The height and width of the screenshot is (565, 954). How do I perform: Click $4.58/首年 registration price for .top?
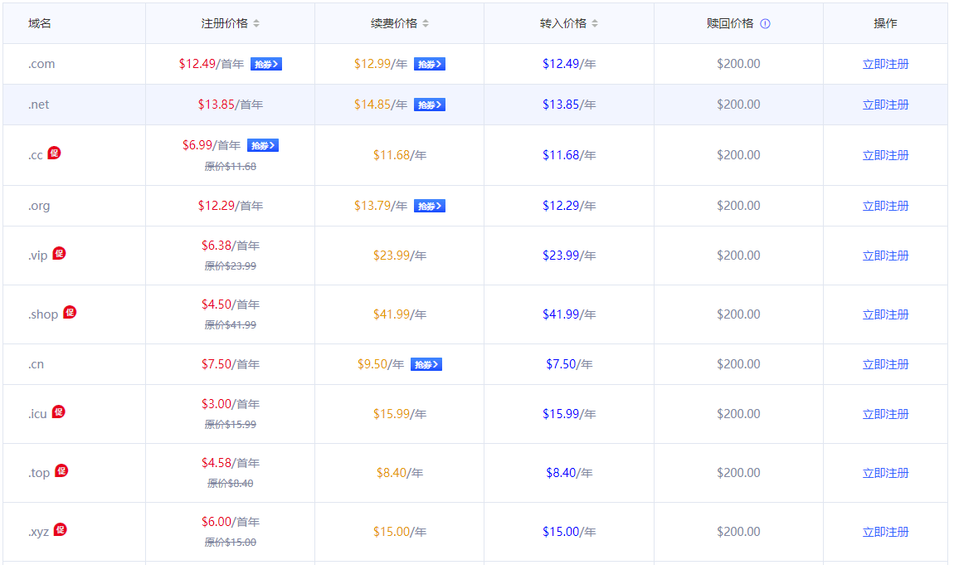coord(231,464)
